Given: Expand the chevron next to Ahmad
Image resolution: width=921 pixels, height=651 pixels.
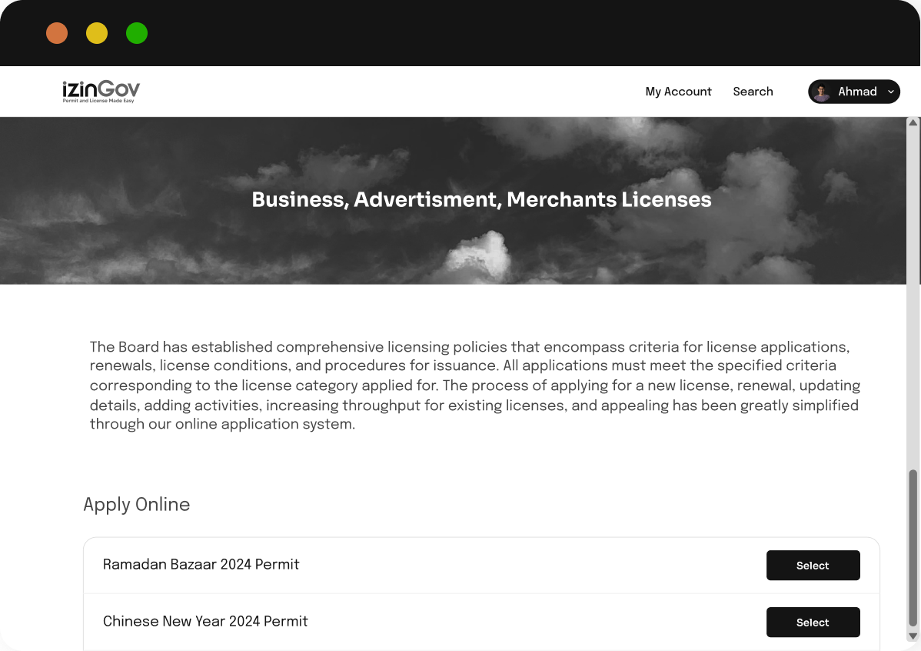Looking at the screenshot, I should (x=890, y=92).
